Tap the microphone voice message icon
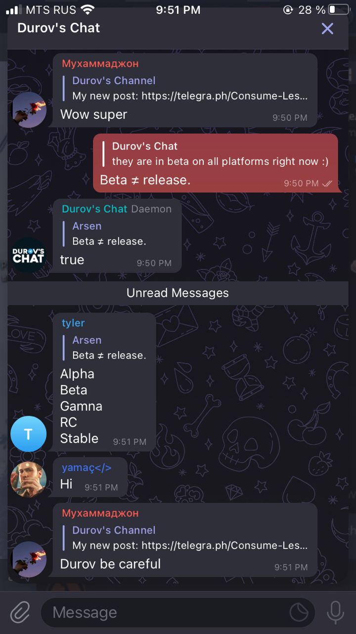 coord(335,612)
